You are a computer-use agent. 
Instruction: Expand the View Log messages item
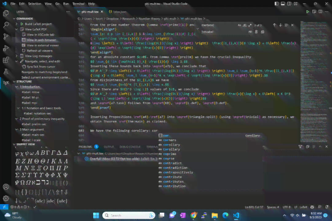[x=17, y=56]
